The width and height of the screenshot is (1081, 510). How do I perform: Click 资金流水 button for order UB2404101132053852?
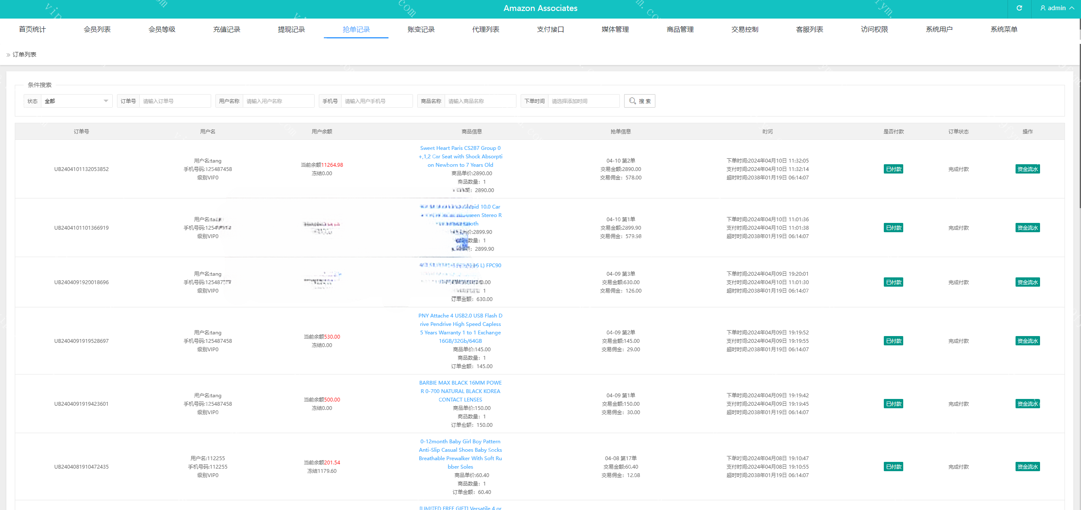1027,169
